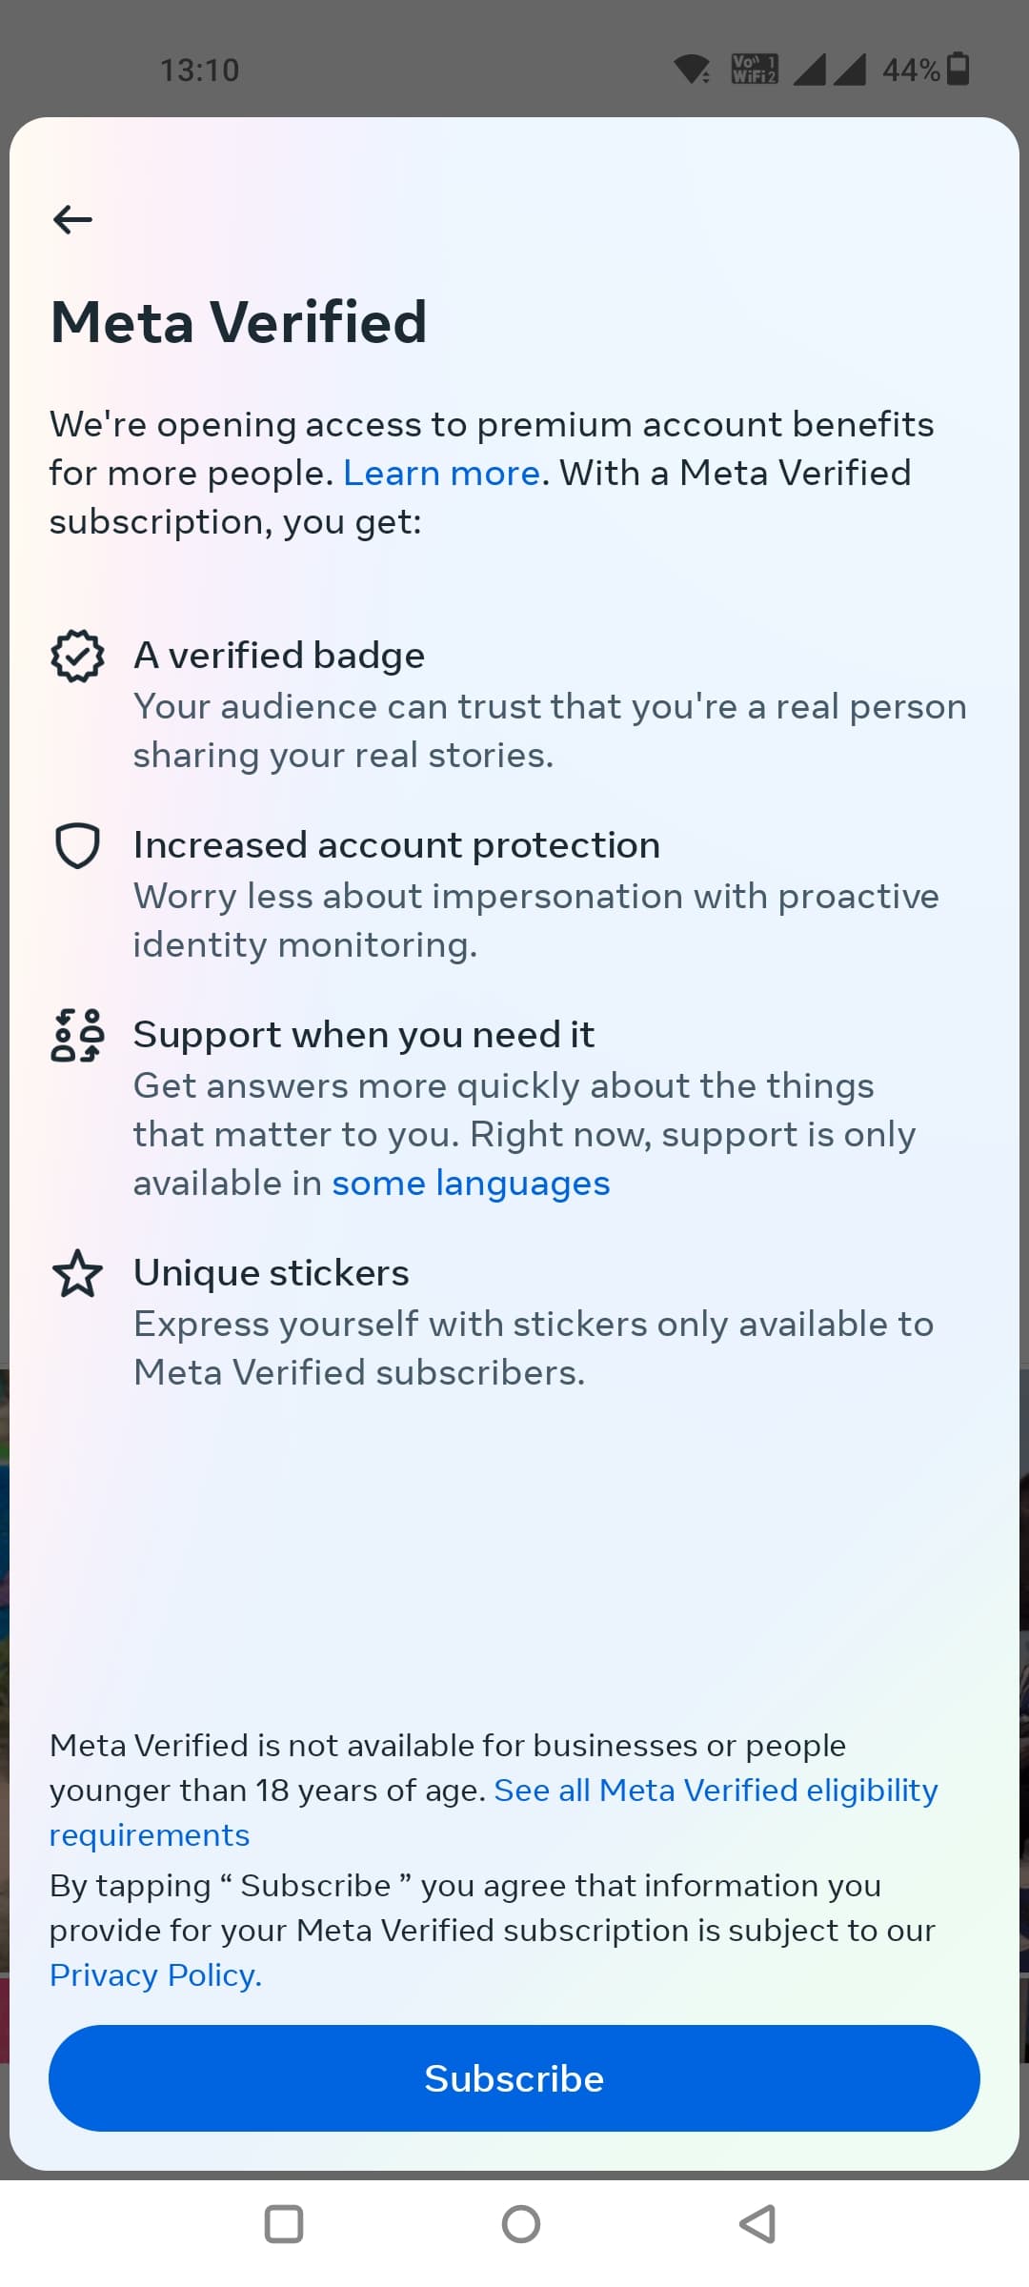
Task: Tap the Support when you need it title
Action: (364, 1035)
